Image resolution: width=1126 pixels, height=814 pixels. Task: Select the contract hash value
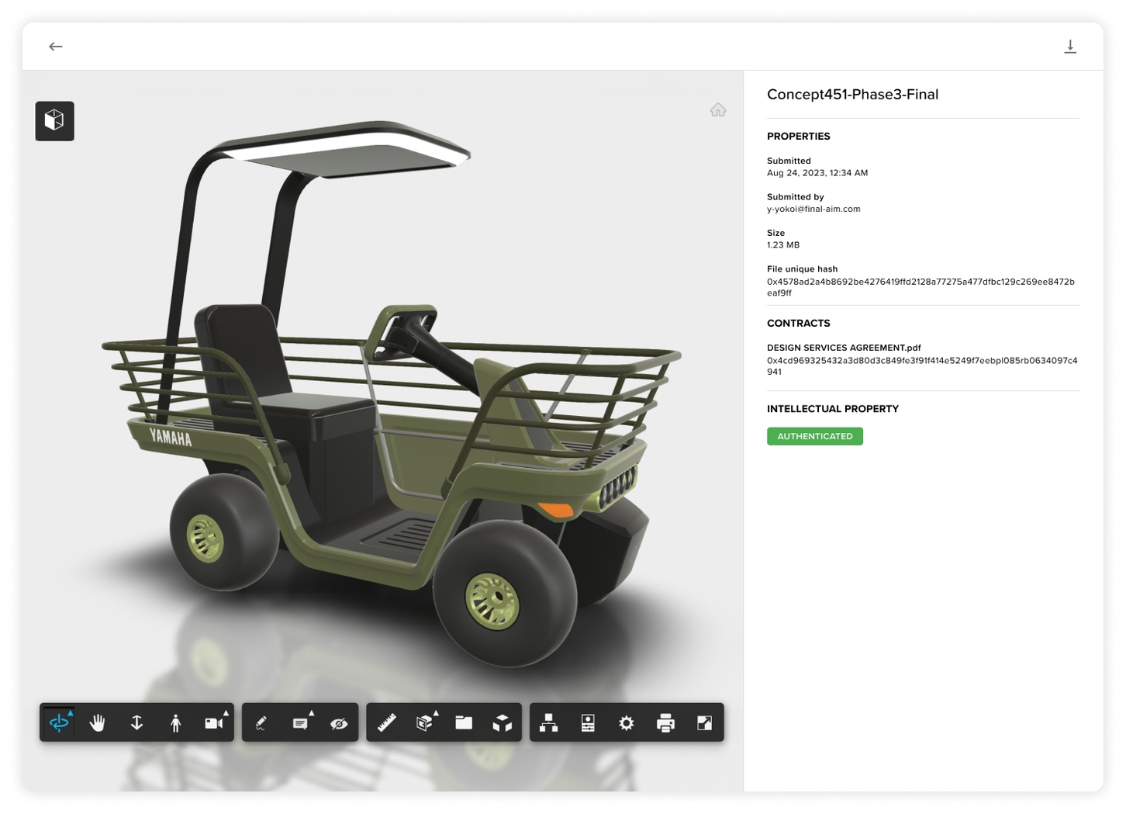click(x=922, y=365)
